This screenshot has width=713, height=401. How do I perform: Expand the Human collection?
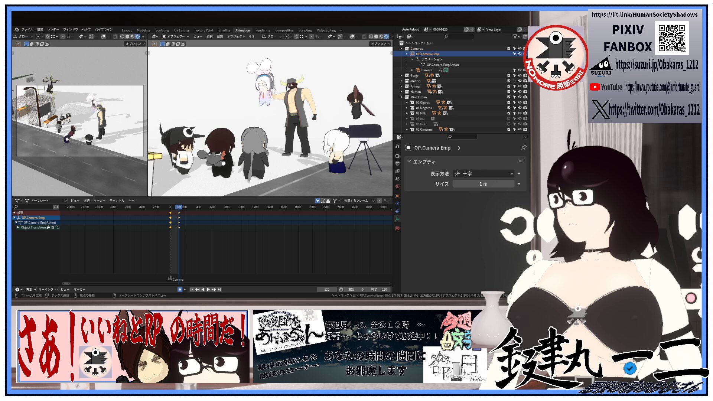[401, 92]
